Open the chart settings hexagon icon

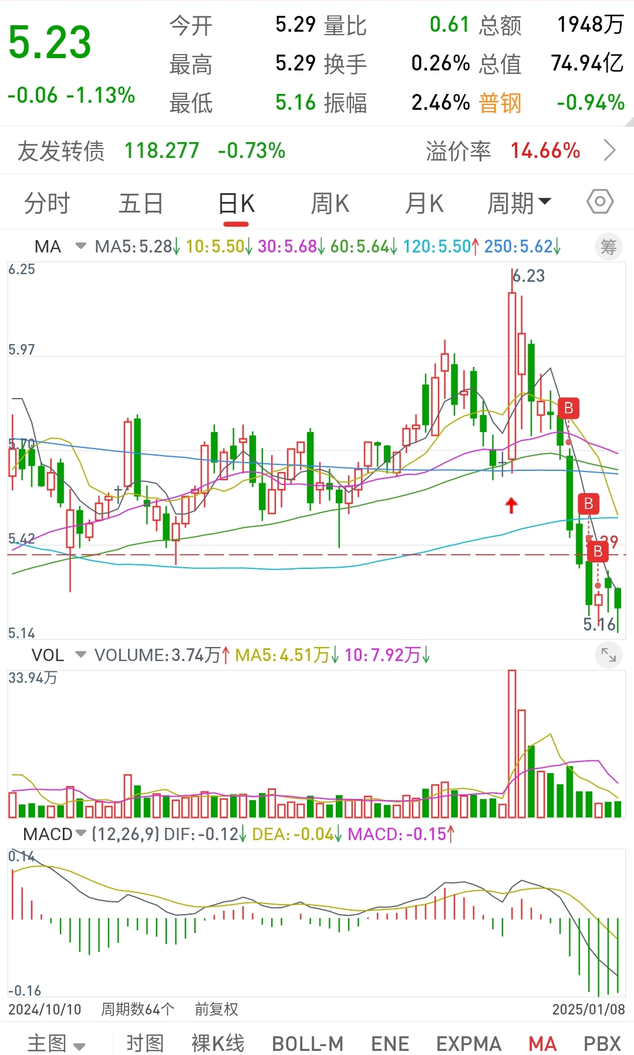point(600,202)
